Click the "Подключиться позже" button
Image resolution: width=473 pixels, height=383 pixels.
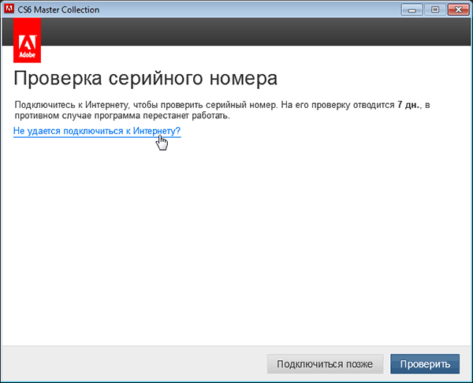pos(325,364)
